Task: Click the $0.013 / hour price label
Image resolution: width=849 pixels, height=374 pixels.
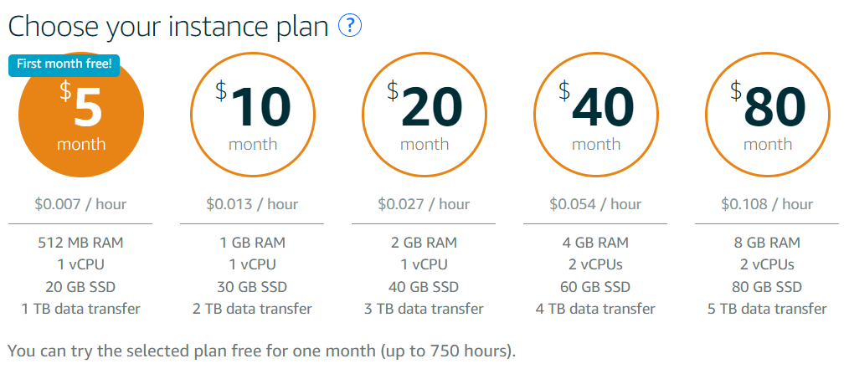Action: coord(252,205)
